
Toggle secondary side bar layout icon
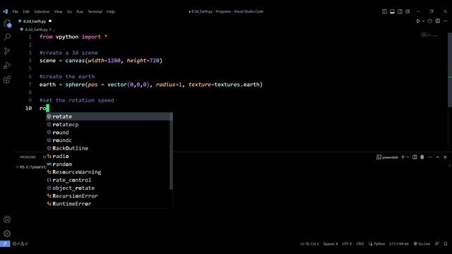click(x=400, y=11)
